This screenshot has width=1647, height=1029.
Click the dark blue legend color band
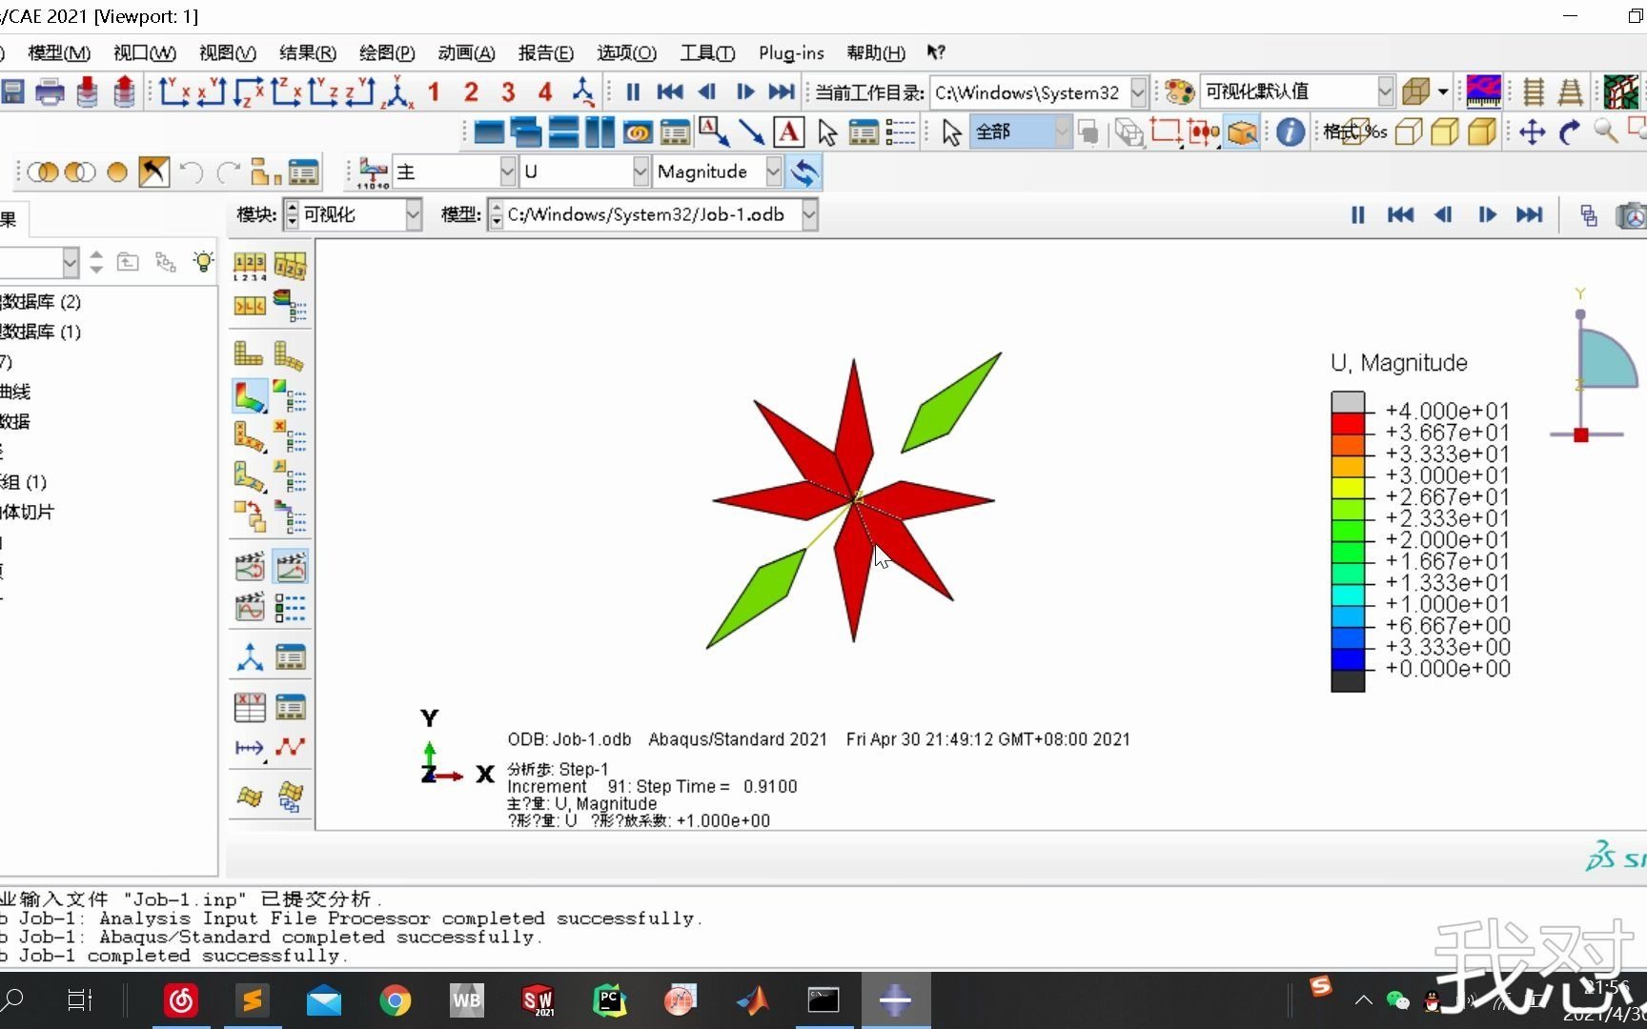tap(1348, 658)
